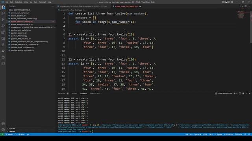Screen dimensions: 252x141
Task: Open the Help menu
Action: tap(49, 2)
